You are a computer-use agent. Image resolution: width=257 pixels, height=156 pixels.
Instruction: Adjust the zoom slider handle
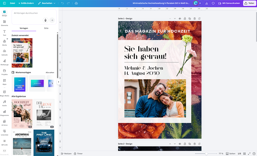(x=206, y=153)
